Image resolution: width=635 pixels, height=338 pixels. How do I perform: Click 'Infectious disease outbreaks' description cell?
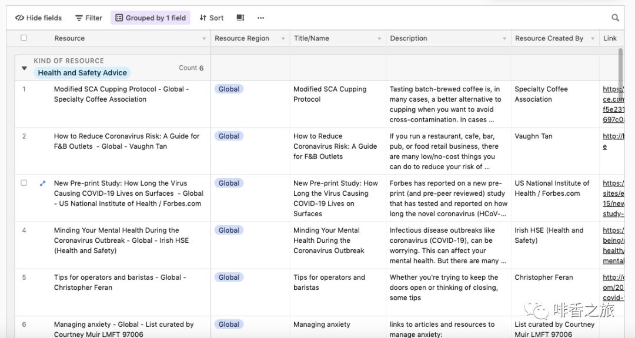click(x=448, y=245)
